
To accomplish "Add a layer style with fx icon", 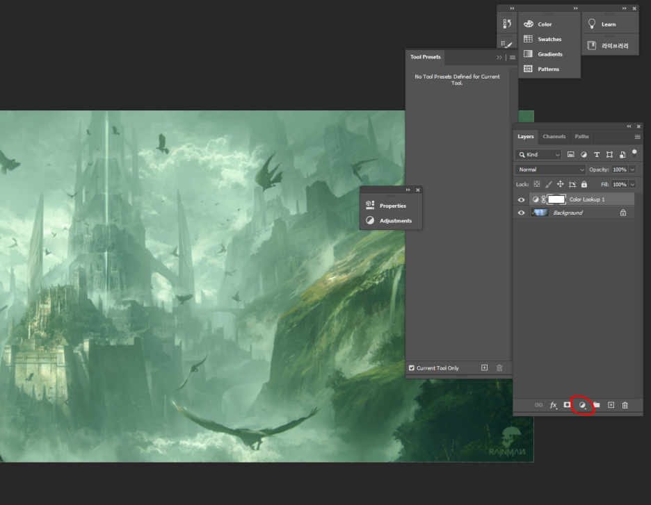I will pos(553,405).
